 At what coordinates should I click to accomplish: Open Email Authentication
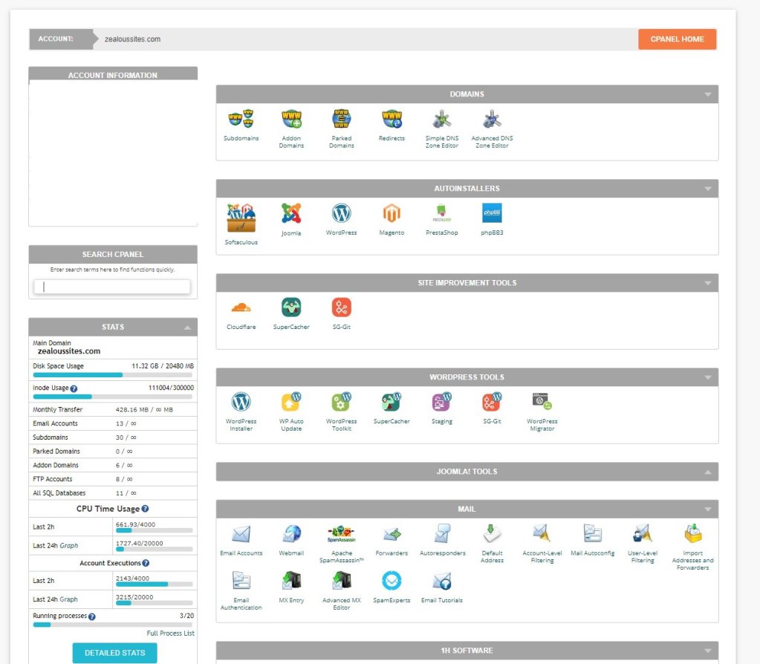(x=241, y=581)
